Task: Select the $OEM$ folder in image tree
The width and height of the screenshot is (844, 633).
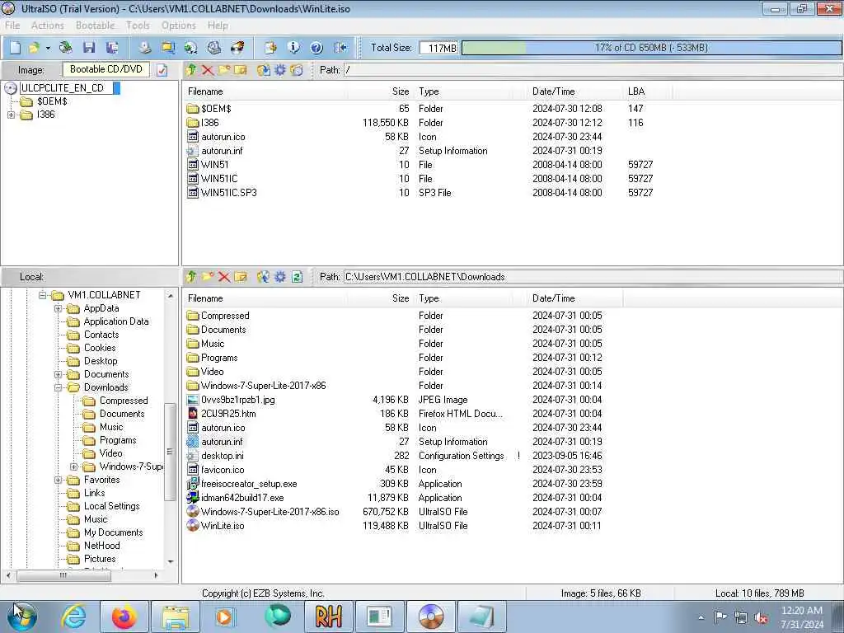Action: (52, 101)
